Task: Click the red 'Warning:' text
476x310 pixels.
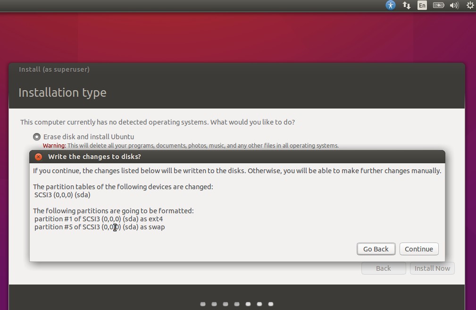Action: click(54, 146)
